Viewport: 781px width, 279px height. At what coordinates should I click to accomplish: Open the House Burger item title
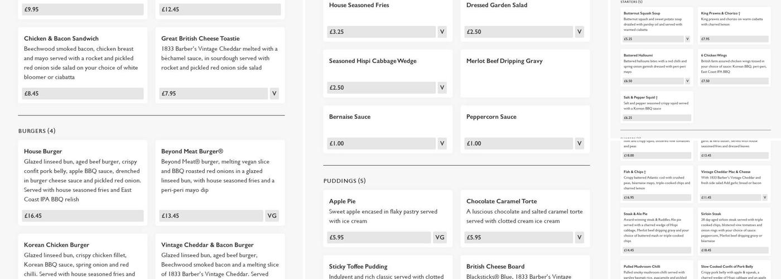coord(43,151)
